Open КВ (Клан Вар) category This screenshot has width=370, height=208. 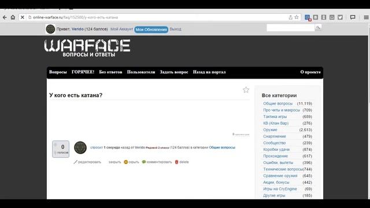click(x=276, y=123)
